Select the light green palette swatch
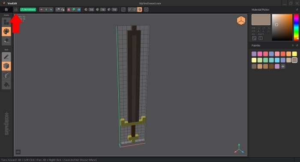Image resolution: width=300 pixels, height=162 pixels. coord(260,60)
